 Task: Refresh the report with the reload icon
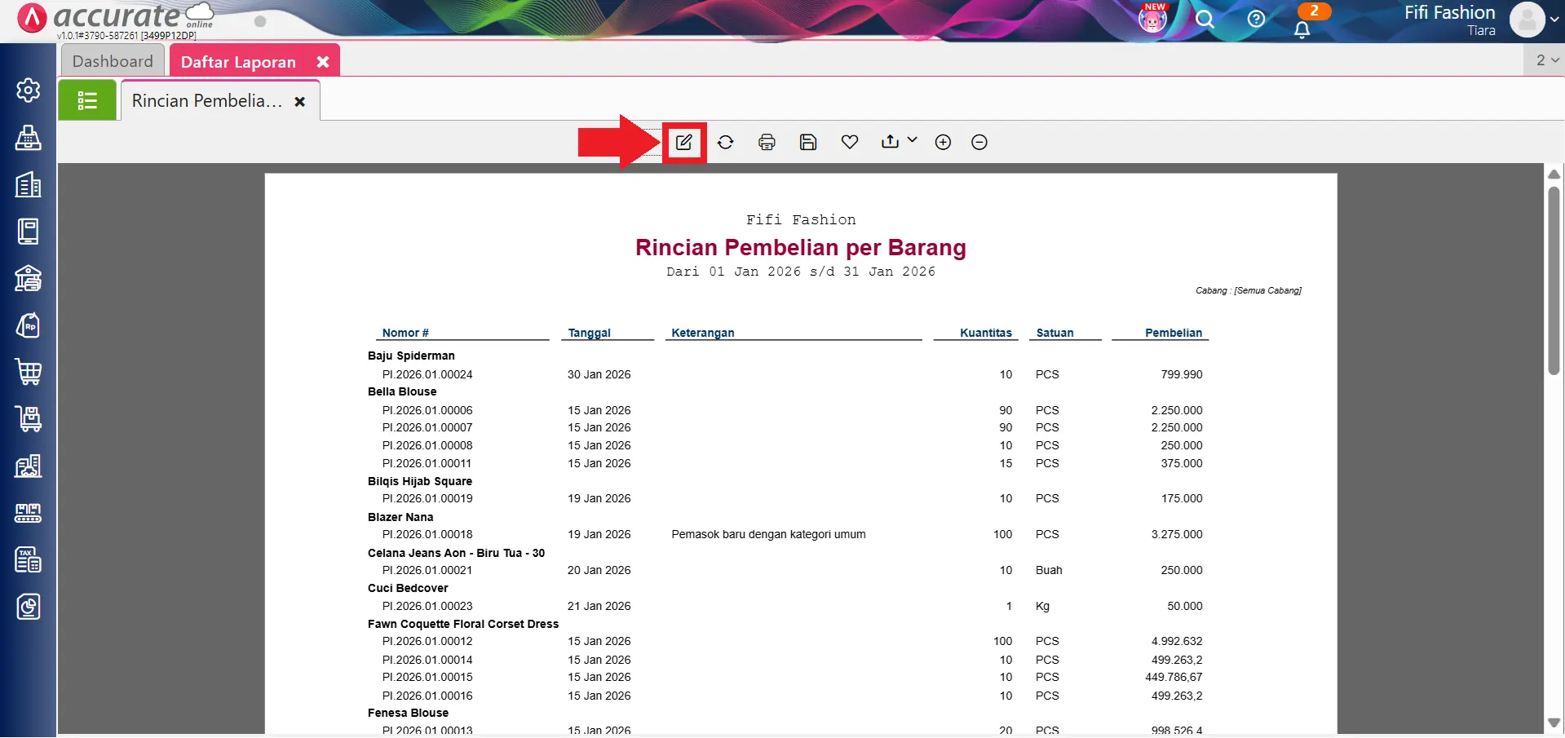point(725,142)
